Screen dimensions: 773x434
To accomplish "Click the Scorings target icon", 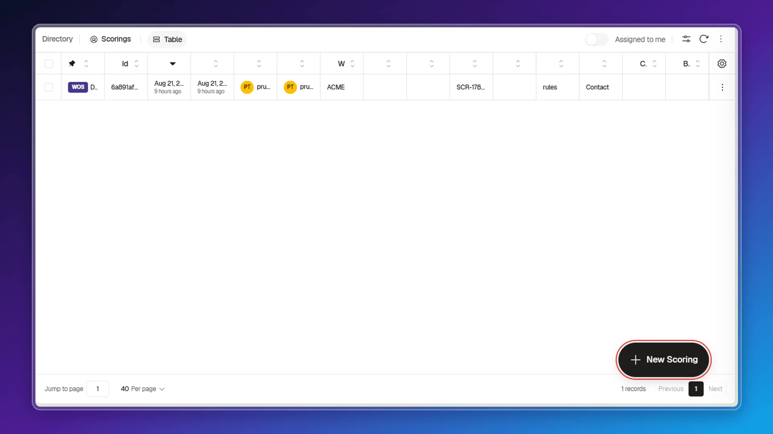I will (94, 39).
